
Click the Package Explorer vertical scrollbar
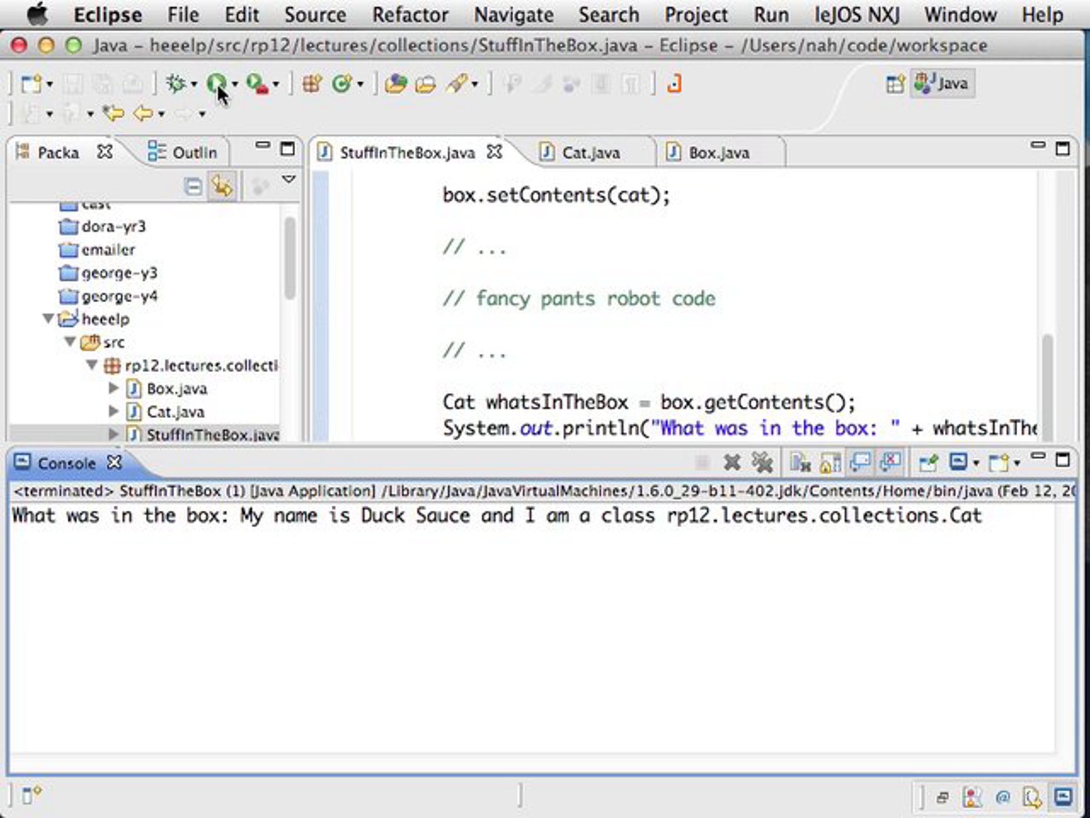point(290,256)
